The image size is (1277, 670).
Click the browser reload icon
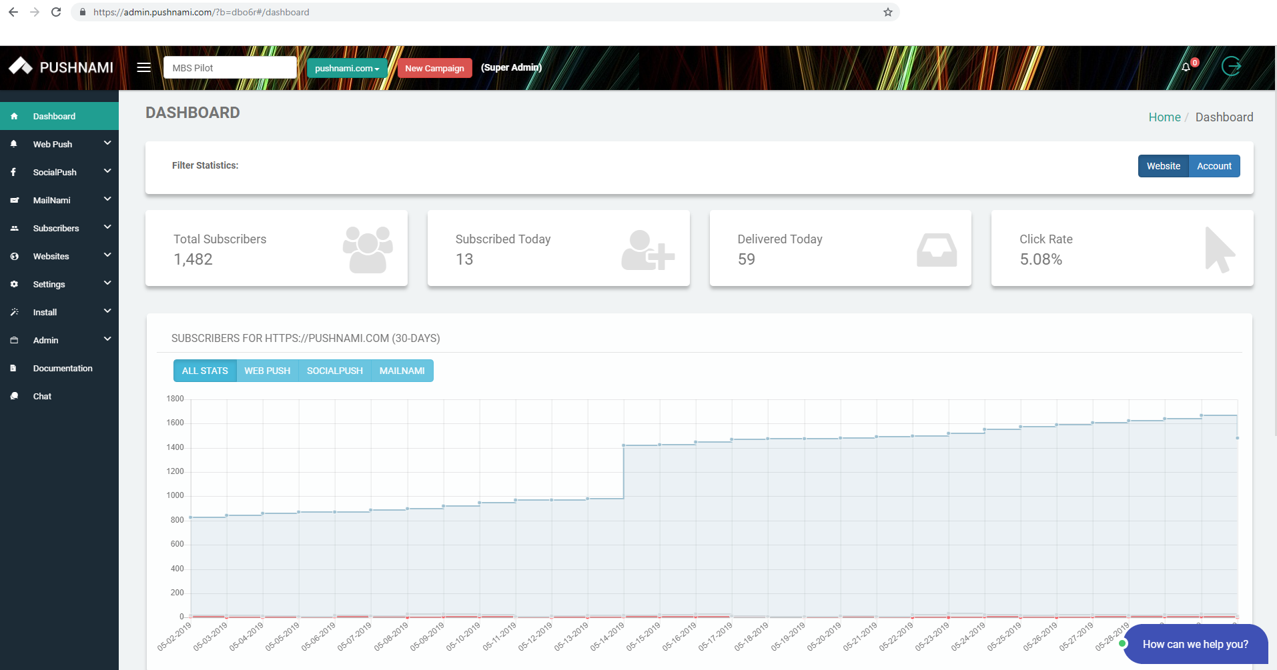[56, 12]
